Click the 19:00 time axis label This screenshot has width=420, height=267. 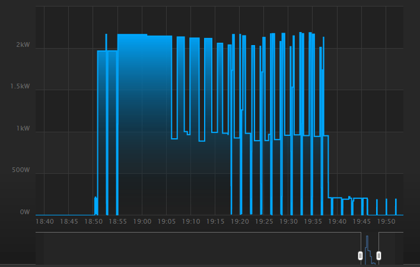click(x=142, y=221)
